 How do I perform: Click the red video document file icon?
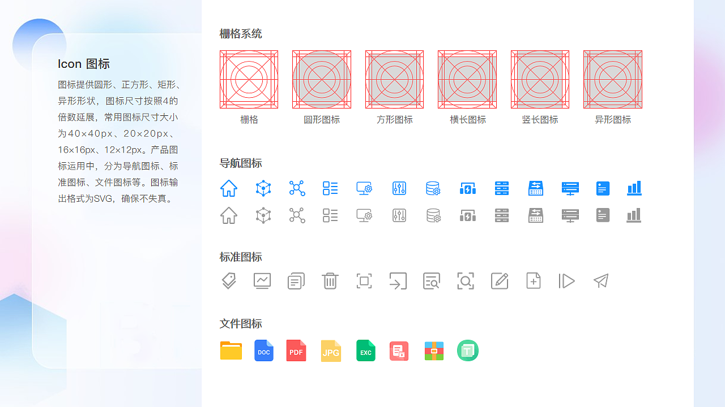pyautogui.click(x=399, y=351)
